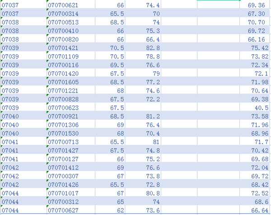Select the cell showing total 67.30
Viewport: 271px width, 215px height.
(257, 14)
